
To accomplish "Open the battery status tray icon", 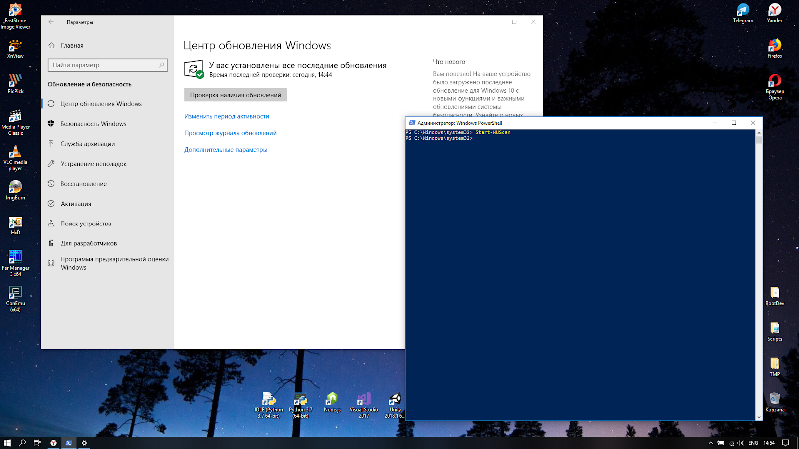I will click(721, 443).
